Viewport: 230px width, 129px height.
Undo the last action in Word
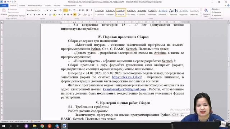(8, 1)
